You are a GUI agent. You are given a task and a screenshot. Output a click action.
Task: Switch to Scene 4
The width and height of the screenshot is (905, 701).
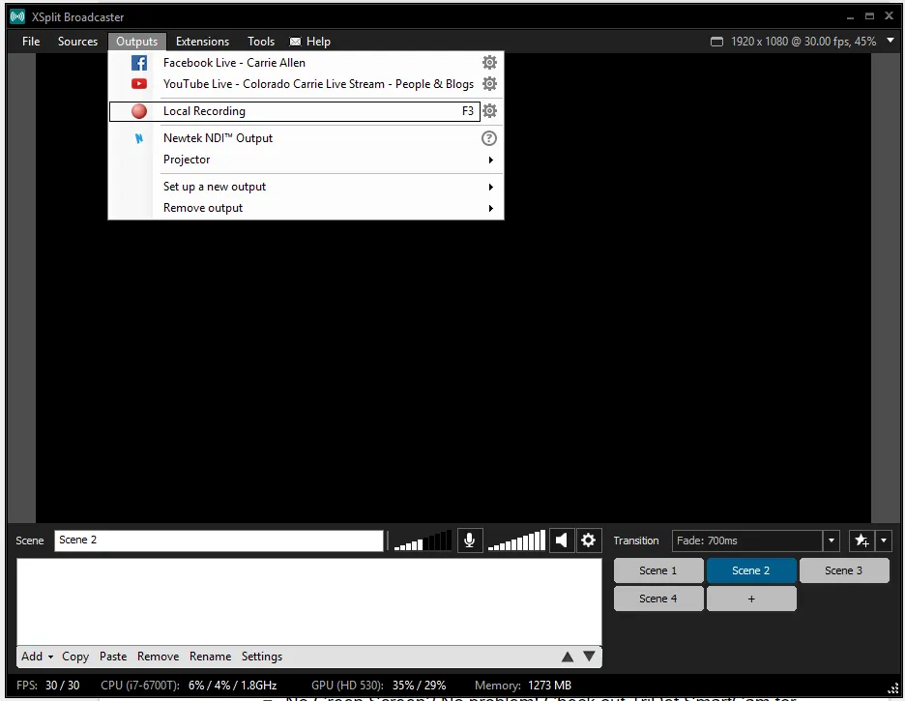(658, 599)
